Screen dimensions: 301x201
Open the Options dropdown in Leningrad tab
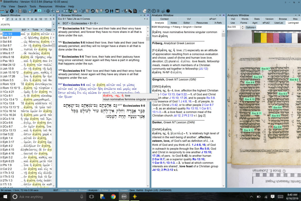click(251, 27)
